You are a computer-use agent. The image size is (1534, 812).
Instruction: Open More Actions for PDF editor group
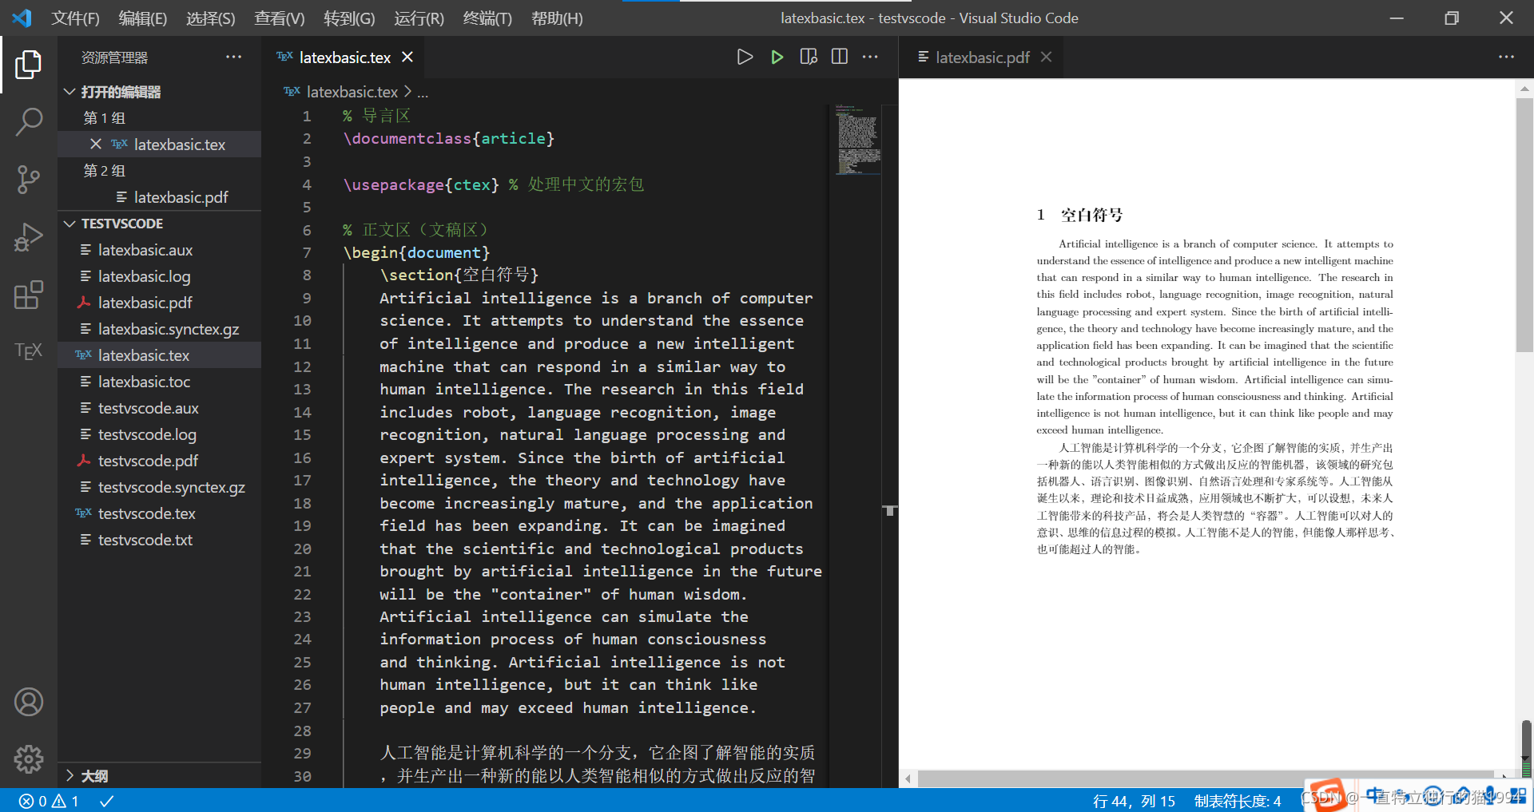point(1506,57)
